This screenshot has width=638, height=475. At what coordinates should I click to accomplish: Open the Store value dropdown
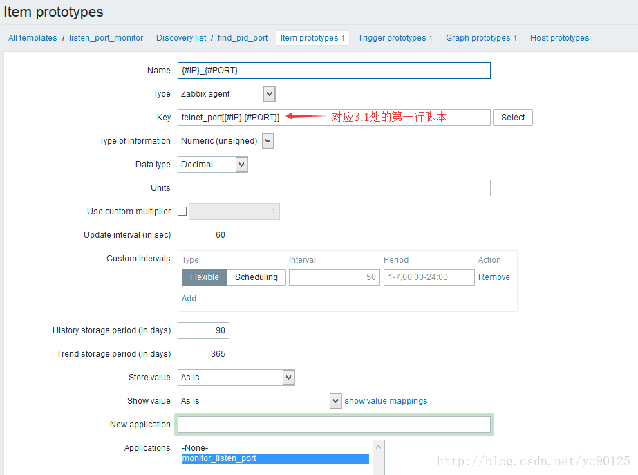pos(236,378)
